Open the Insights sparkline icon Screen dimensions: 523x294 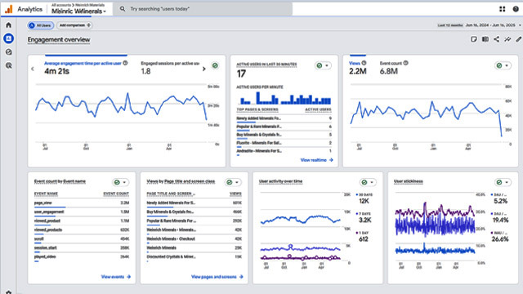(x=507, y=39)
